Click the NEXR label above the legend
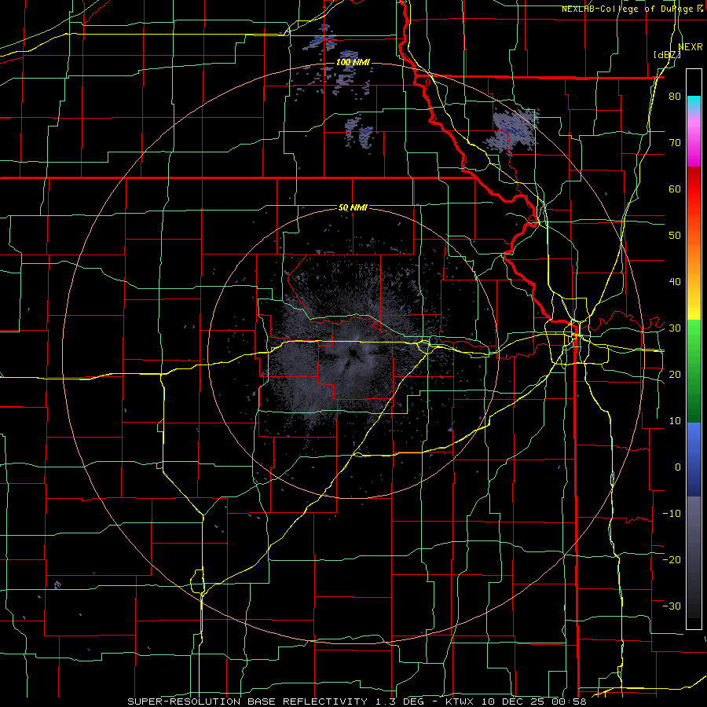The image size is (707, 707). click(x=691, y=47)
